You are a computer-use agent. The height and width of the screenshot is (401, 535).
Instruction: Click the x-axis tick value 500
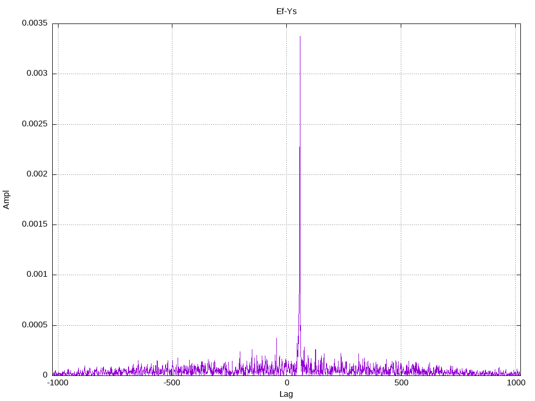(401, 383)
